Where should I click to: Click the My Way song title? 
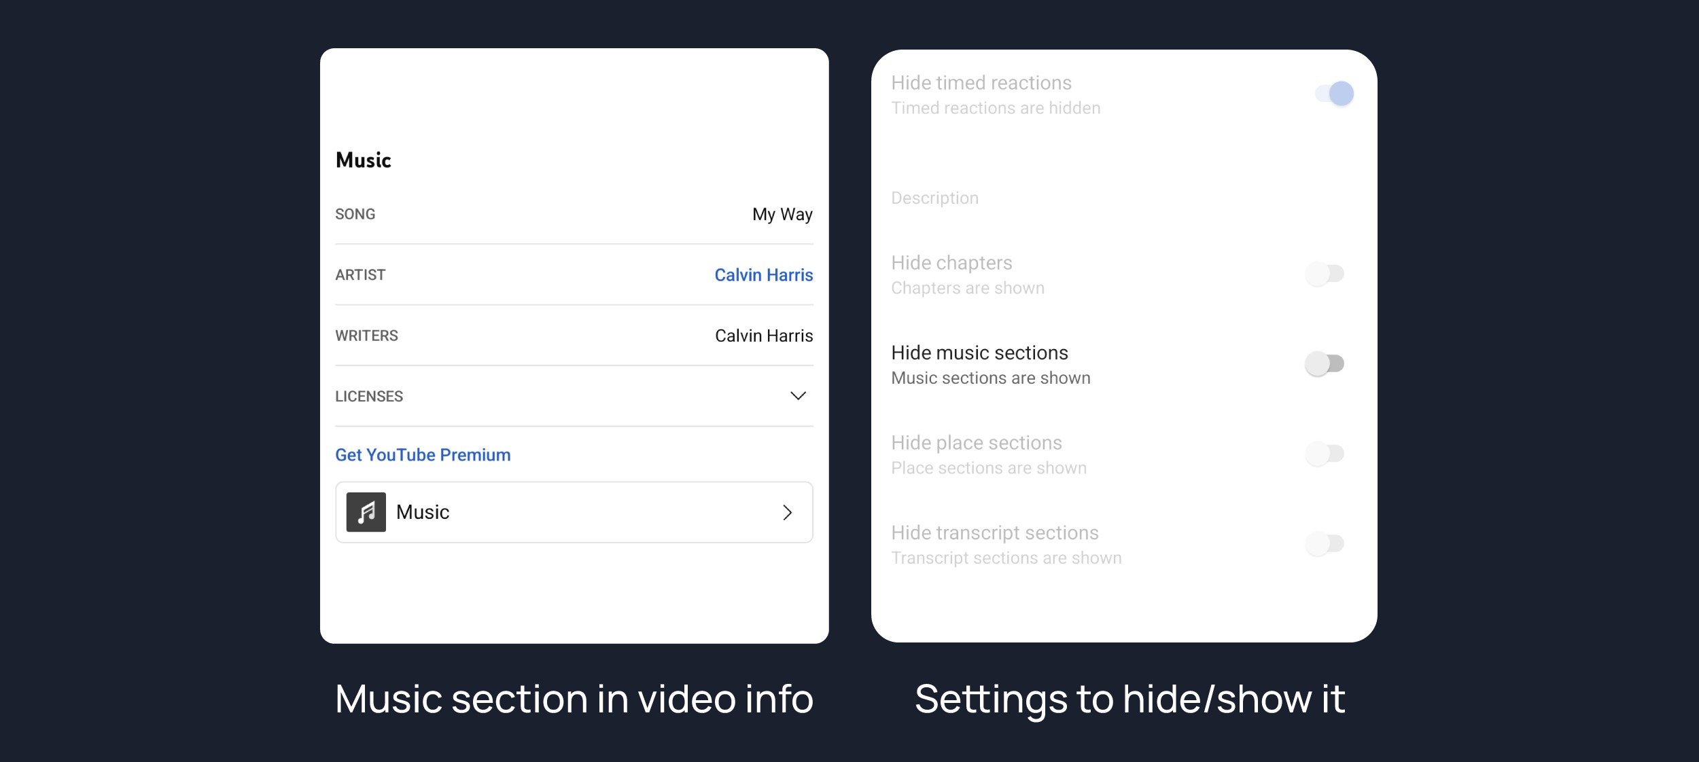782,215
